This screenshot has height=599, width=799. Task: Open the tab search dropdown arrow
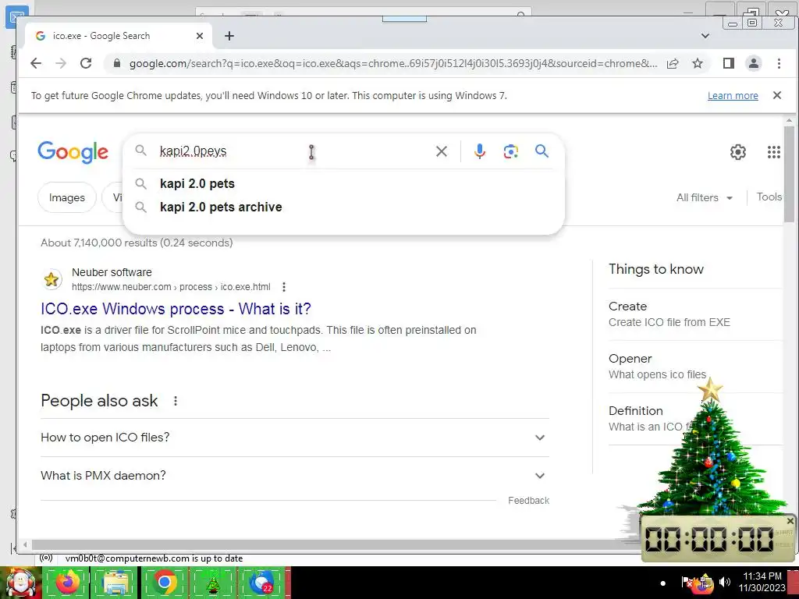click(705, 36)
